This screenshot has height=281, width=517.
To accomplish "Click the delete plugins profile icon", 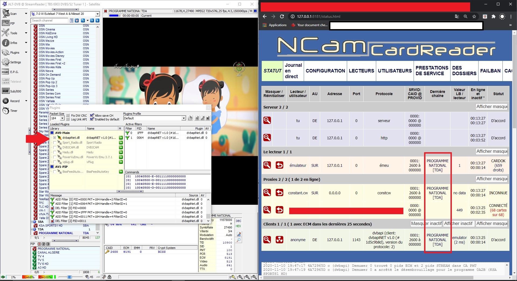I will 208,118.
